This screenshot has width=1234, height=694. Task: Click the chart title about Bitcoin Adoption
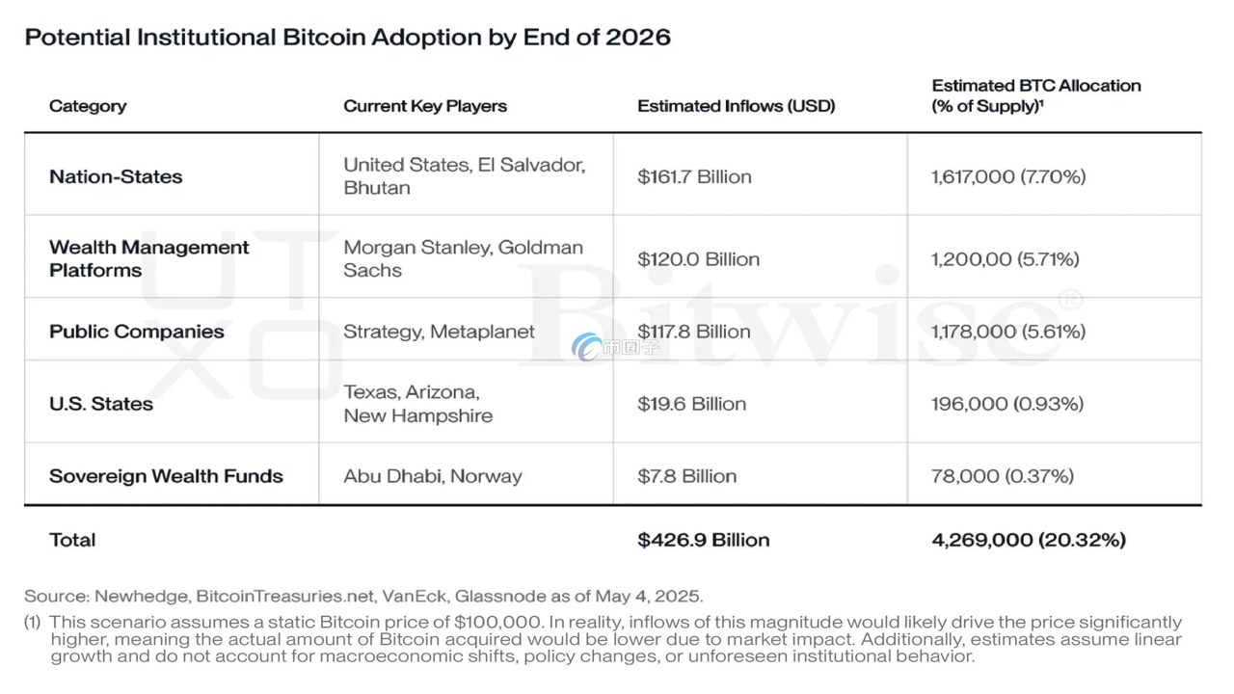pyautogui.click(x=348, y=39)
